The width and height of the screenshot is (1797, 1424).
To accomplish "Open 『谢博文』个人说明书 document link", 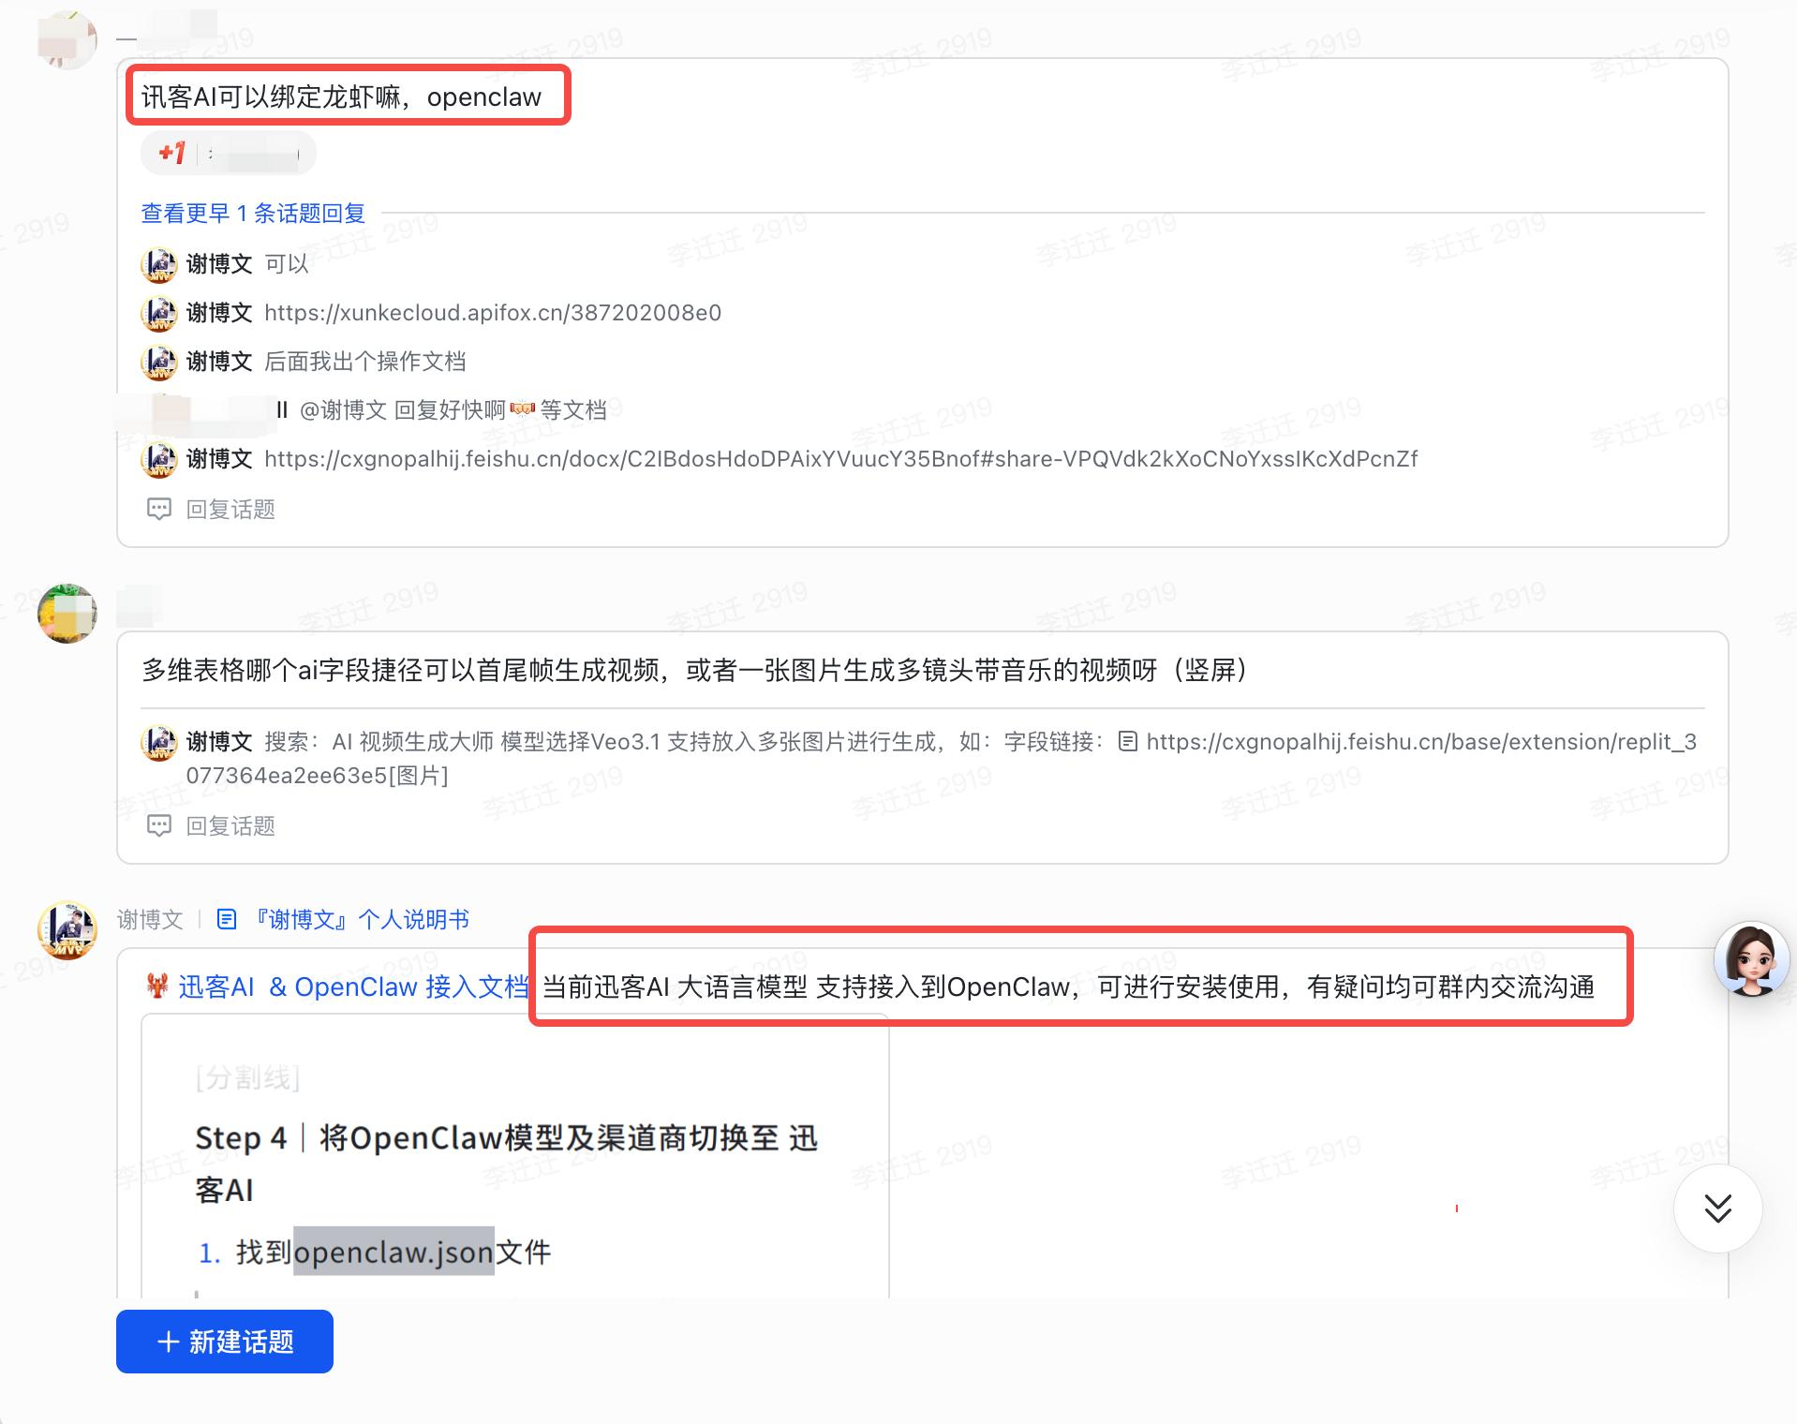I will [360, 920].
